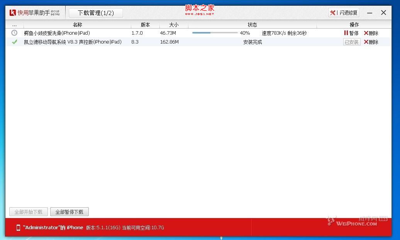400x240 pixels.
Task: Click the 版本:5.1.1(16G) status text
Action: pos(103,228)
